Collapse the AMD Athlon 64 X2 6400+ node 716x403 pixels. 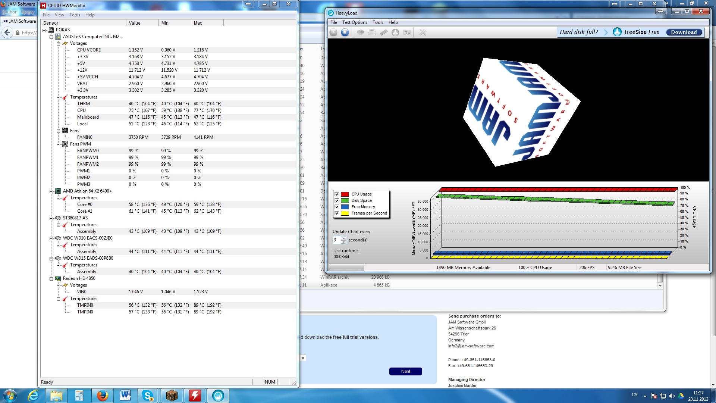[x=51, y=191]
